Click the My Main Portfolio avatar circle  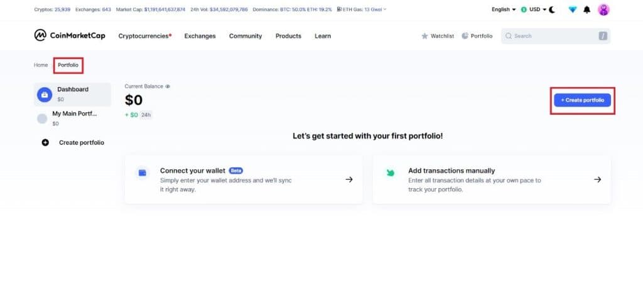(42, 118)
